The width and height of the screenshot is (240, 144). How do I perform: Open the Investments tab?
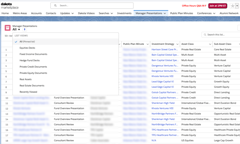(124, 13)
